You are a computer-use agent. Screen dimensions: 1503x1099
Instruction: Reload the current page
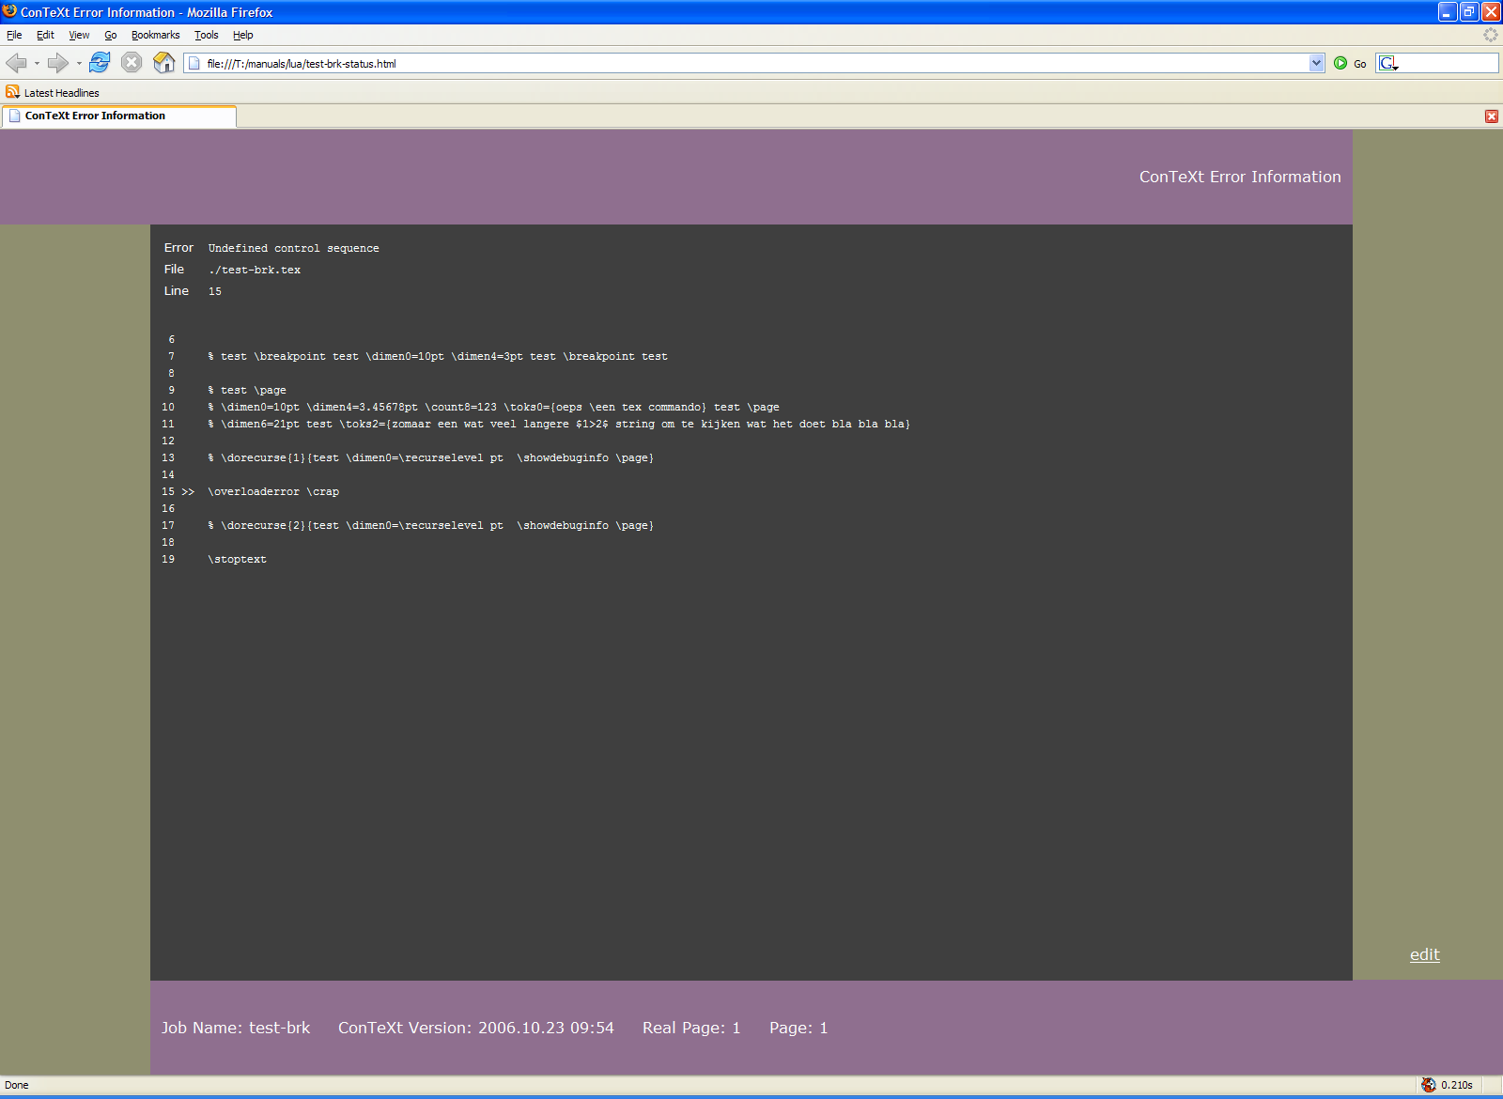pos(100,63)
